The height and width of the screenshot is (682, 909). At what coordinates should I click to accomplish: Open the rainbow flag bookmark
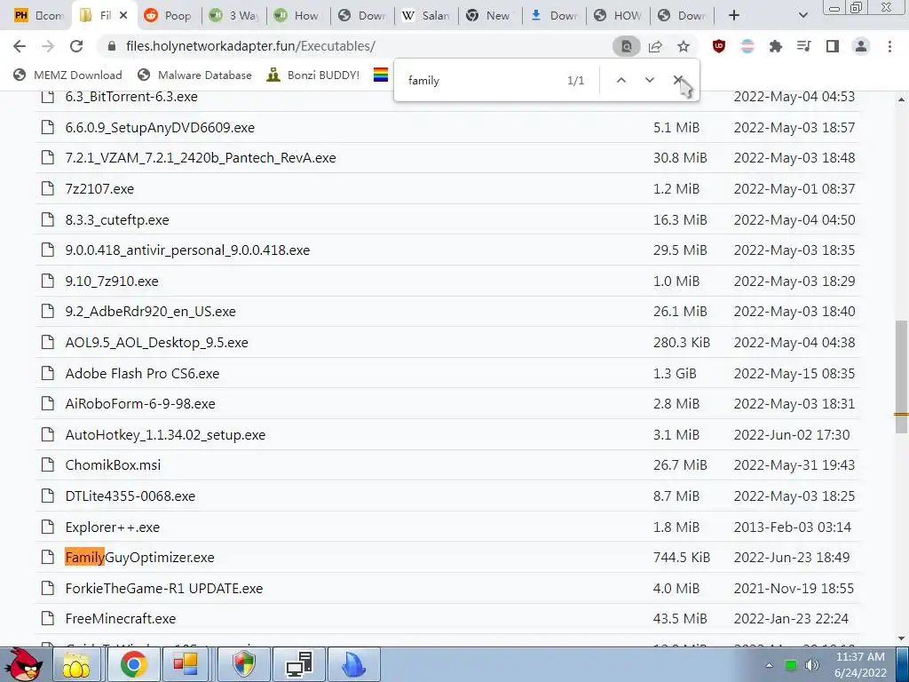tap(380, 75)
